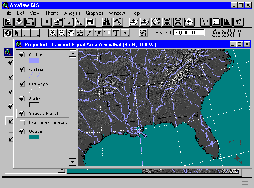Select the lightning bolt Hot Link tool
This screenshot has height=188, width=254.
click(x=89, y=33)
